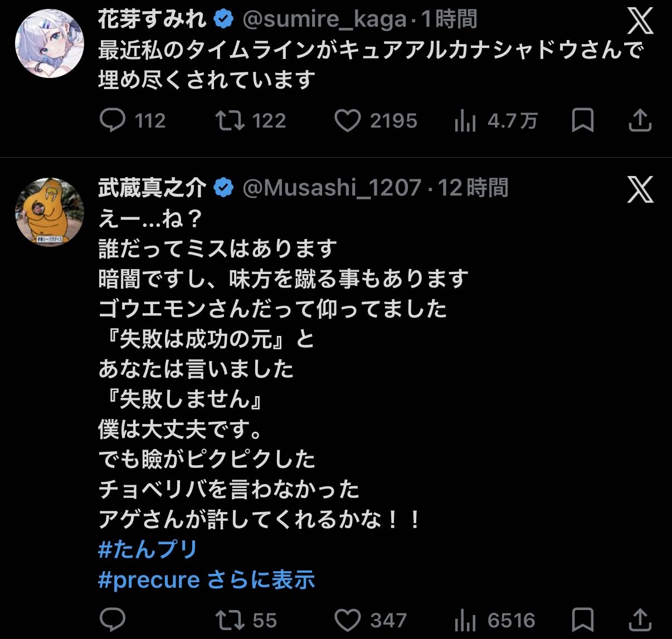This screenshot has width=672, height=639.
Task: Share 花芽すみれ's post
Action: pos(640,120)
